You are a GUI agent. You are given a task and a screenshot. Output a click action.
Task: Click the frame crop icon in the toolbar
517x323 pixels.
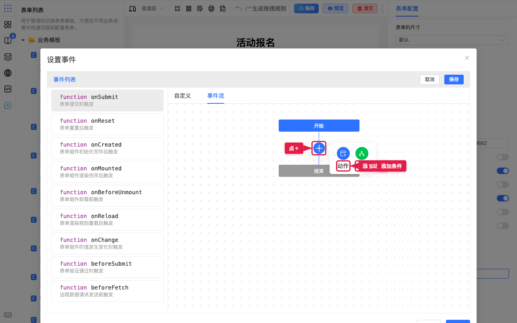pyautogui.click(x=177, y=8)
